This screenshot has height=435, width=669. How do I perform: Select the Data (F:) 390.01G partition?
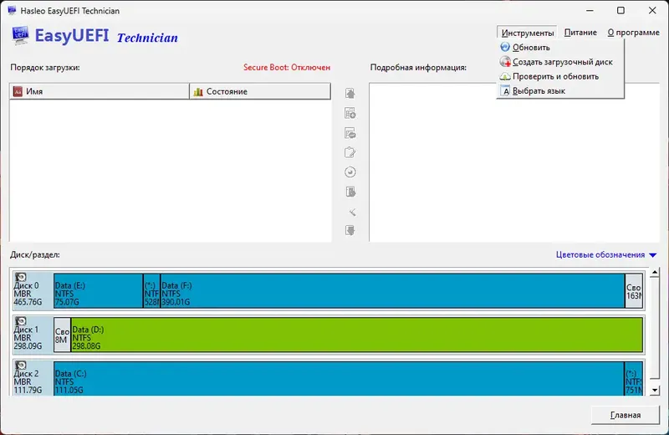click(x=392, y=291)
